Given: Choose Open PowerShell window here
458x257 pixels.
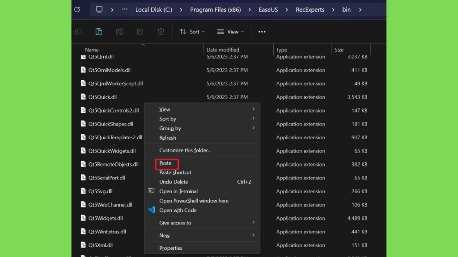Looking at the screenshot, I should pos(202,201).
